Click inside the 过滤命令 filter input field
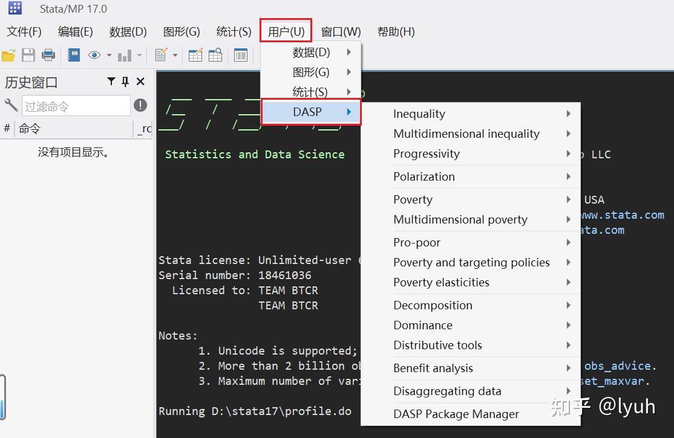 click(x=76, y=105)
